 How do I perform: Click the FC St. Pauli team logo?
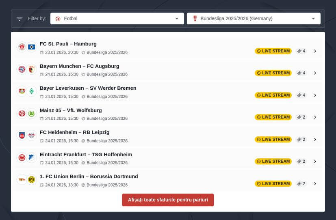(x=22, y=47)
